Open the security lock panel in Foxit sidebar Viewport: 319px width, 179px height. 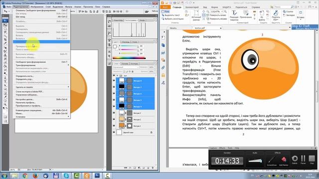point(163,75)
